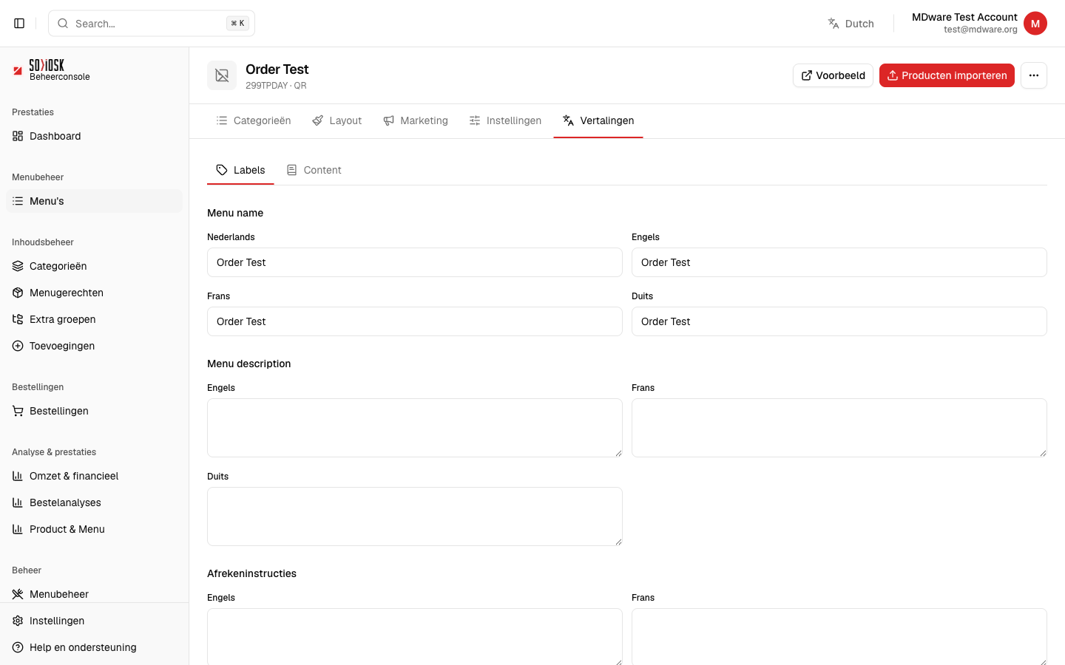Open Omzet & financieel in sidebar

[x=94, y=476]
